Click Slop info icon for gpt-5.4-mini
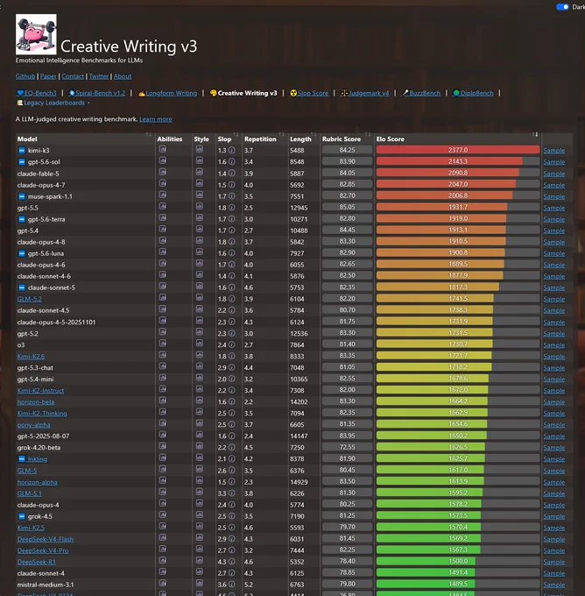Image resolution: width=585 pixels, height=596 pixels. (231, 380)
